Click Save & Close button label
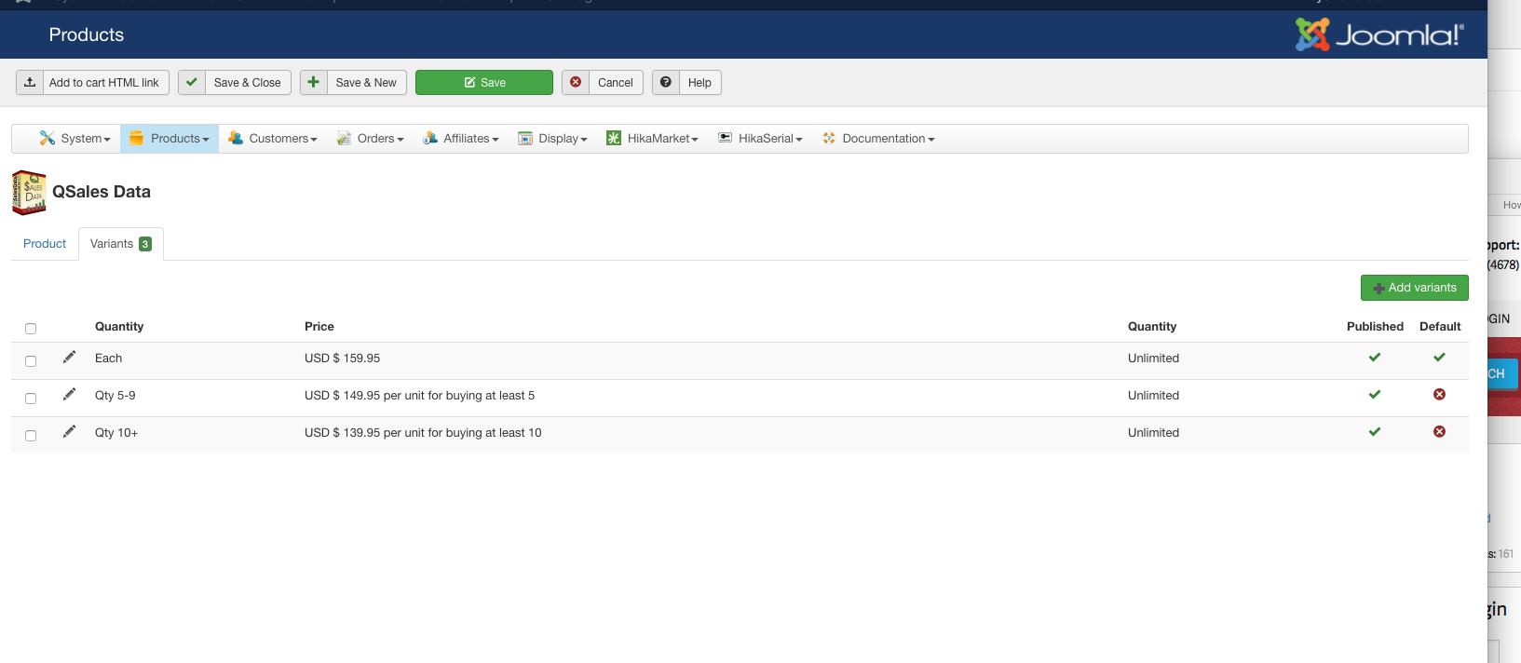Image resolution: width=1521 pixels, height=663 pixels. (247, 83)
